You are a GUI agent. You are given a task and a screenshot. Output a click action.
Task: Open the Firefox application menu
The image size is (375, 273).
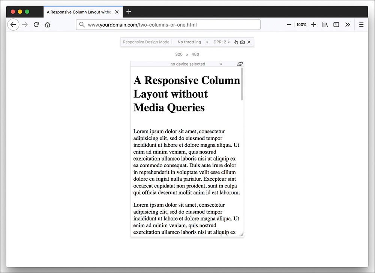pos(361,24)
